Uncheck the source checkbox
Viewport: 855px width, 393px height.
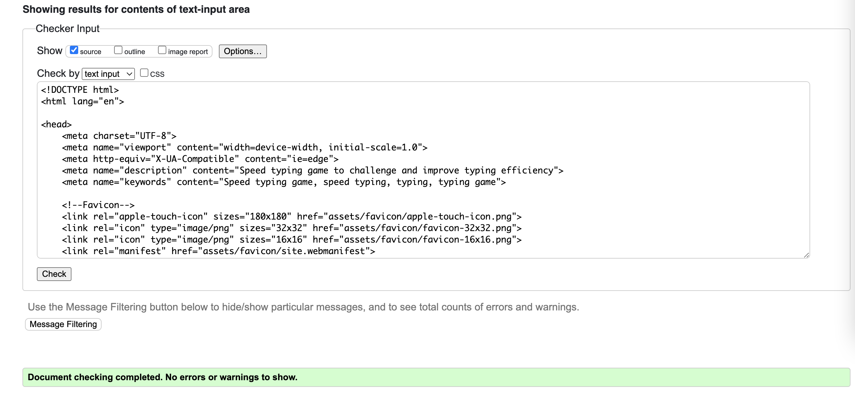[74, 50]
